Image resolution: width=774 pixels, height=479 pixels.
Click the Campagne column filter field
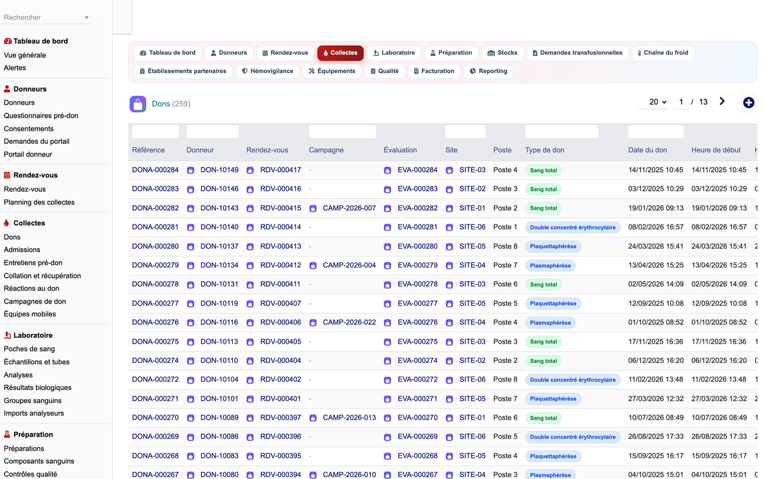tap(342, 132)
